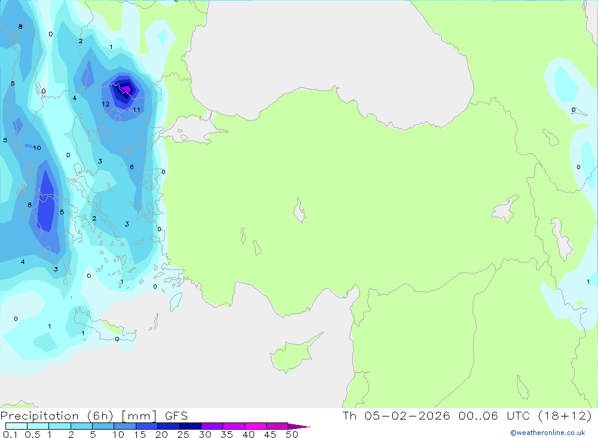Click the legend label '50'
Image resolution: width=598 pixels, height=438 pixels.
292,434
